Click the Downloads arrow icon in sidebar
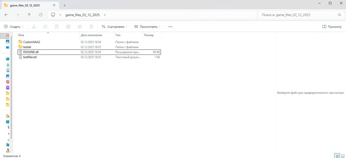 coord(7,64)
